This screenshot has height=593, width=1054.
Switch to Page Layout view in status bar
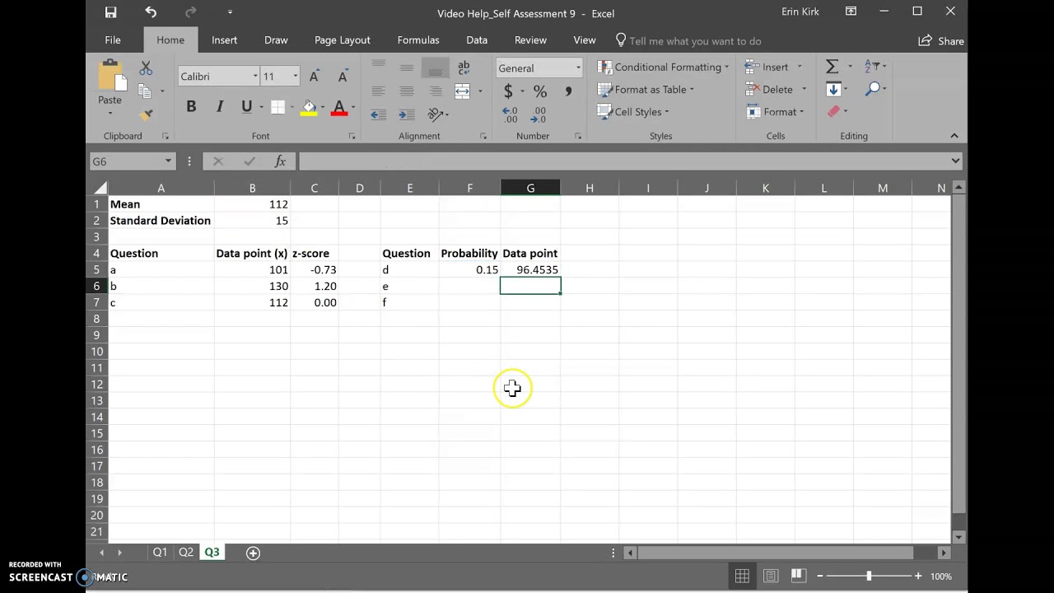pos(770,577)
